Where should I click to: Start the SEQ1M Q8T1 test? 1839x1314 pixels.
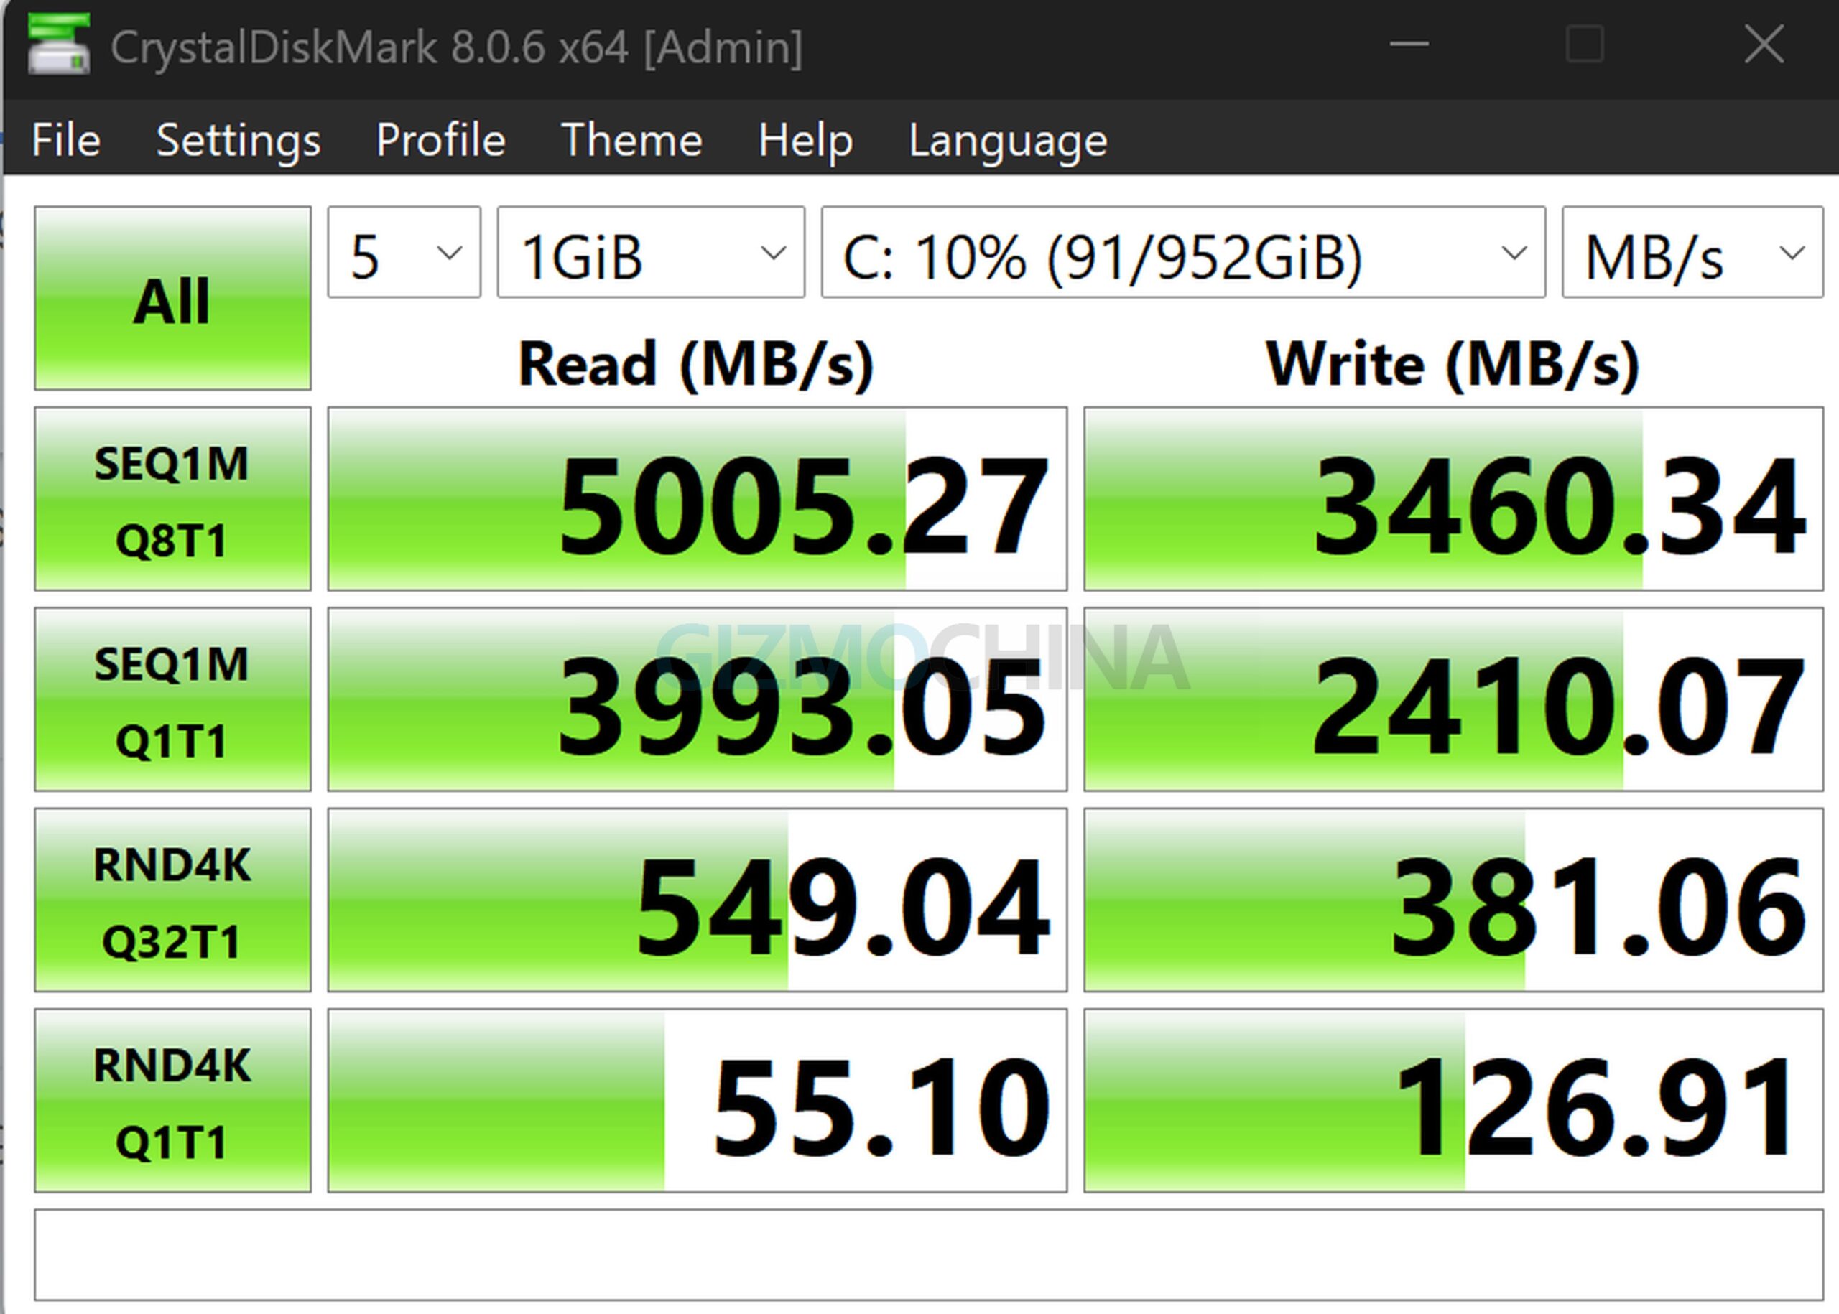[x=172, y=499]
